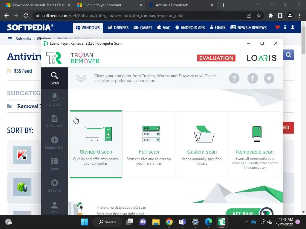This screenshot has height=229, width=306.
Task: Open Microsoft Edge from the taskbar
Action: click(208, 222)
